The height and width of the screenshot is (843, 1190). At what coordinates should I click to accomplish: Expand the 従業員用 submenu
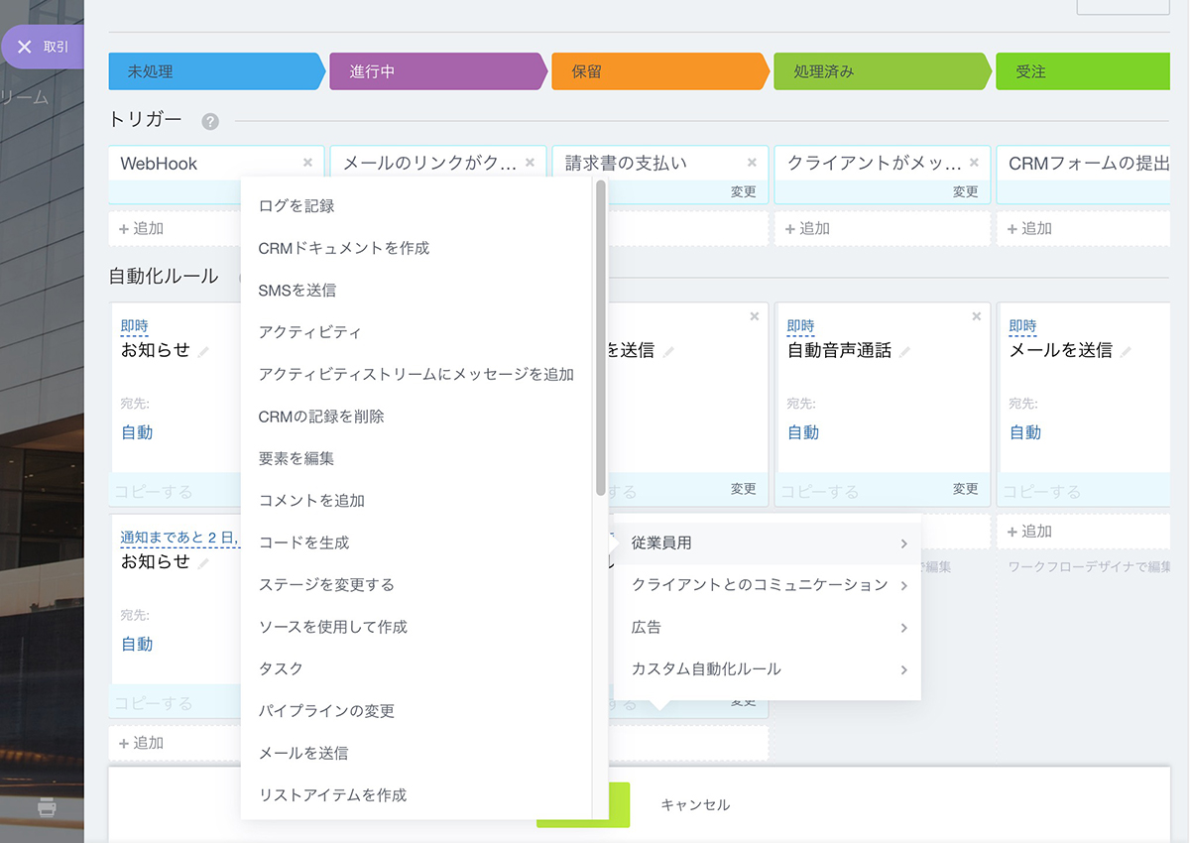click(x=768, y=543)
